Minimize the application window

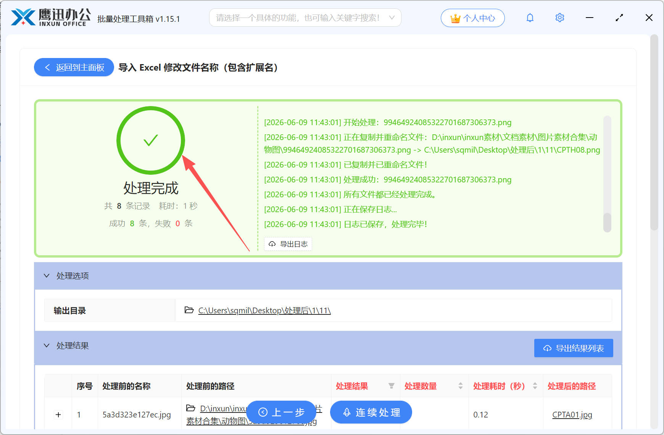pos(590,18)
